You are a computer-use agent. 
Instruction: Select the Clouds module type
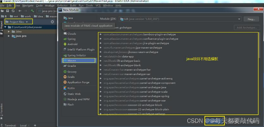pyautogui.click(x=70, y=34)
